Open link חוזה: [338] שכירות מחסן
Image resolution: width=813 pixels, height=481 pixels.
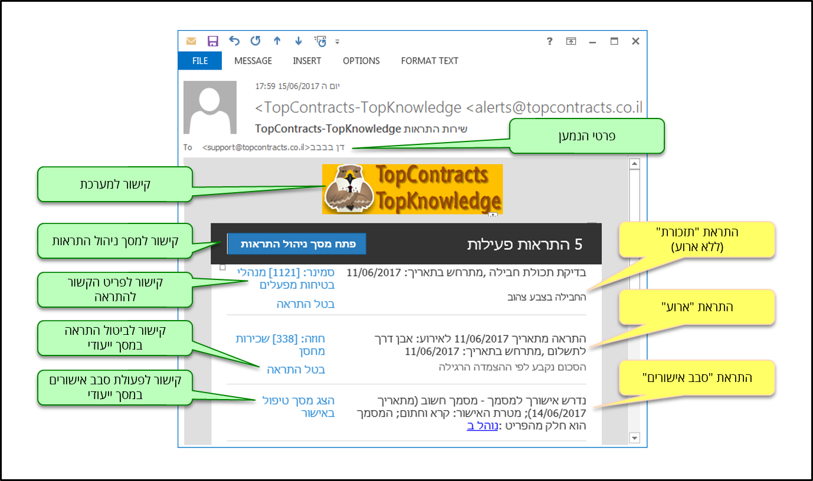coord(280,345)
